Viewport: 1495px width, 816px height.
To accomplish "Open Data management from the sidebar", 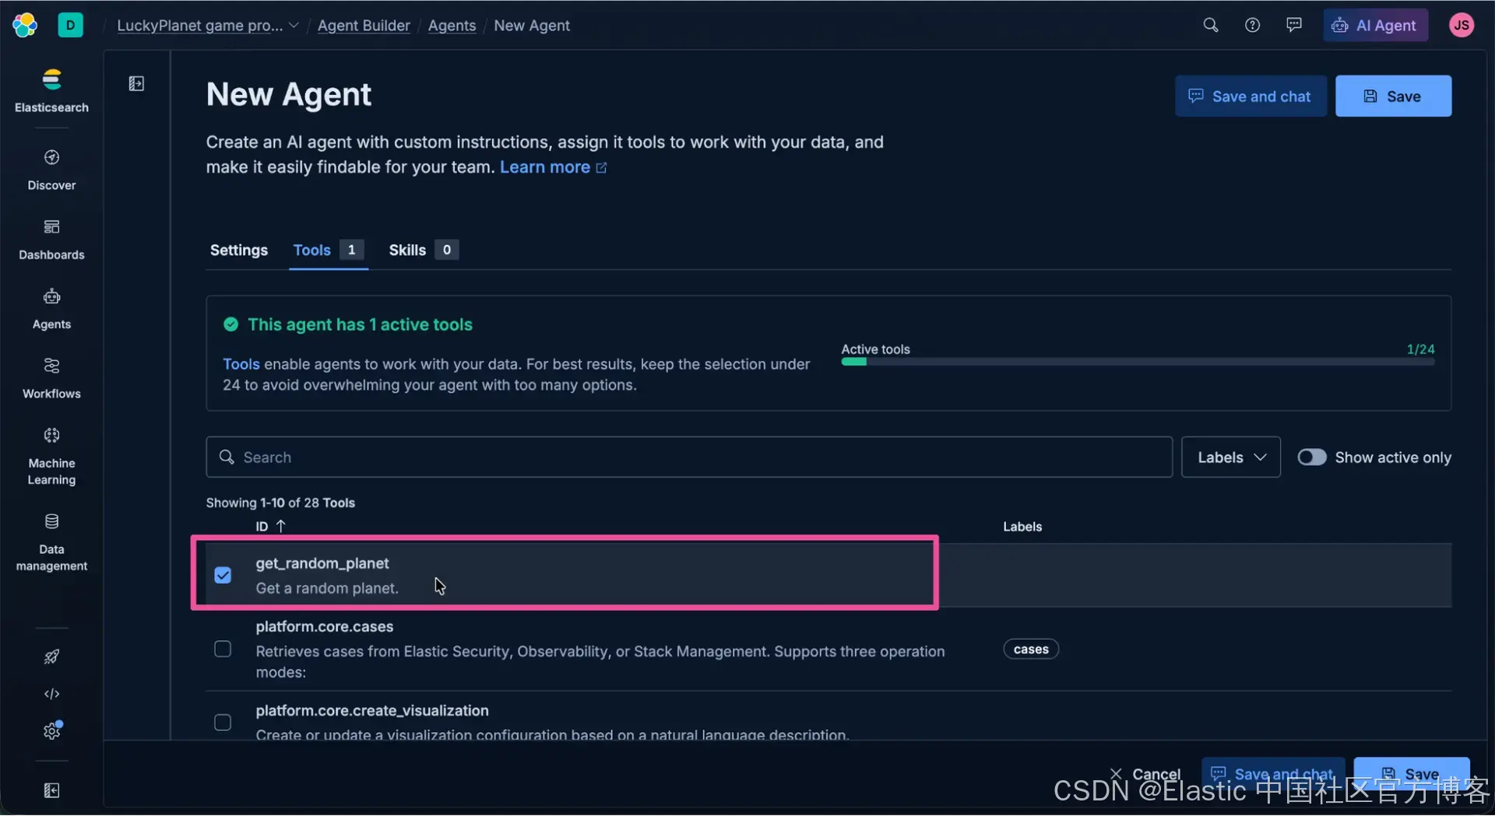I will click(51, 542).
